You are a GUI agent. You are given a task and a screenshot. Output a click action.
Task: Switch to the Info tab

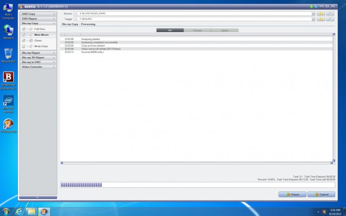coord(170,30)
